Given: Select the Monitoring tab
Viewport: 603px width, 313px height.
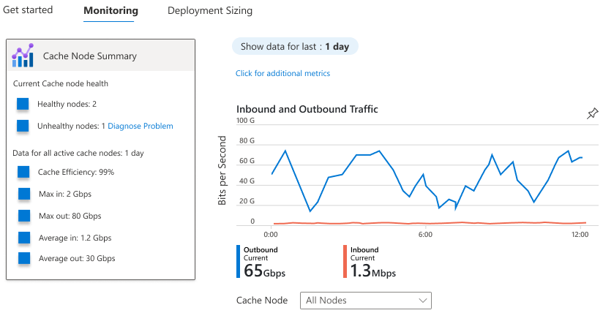Looking at the screenshot, I should pyautogui.click(x=111, y=11).
